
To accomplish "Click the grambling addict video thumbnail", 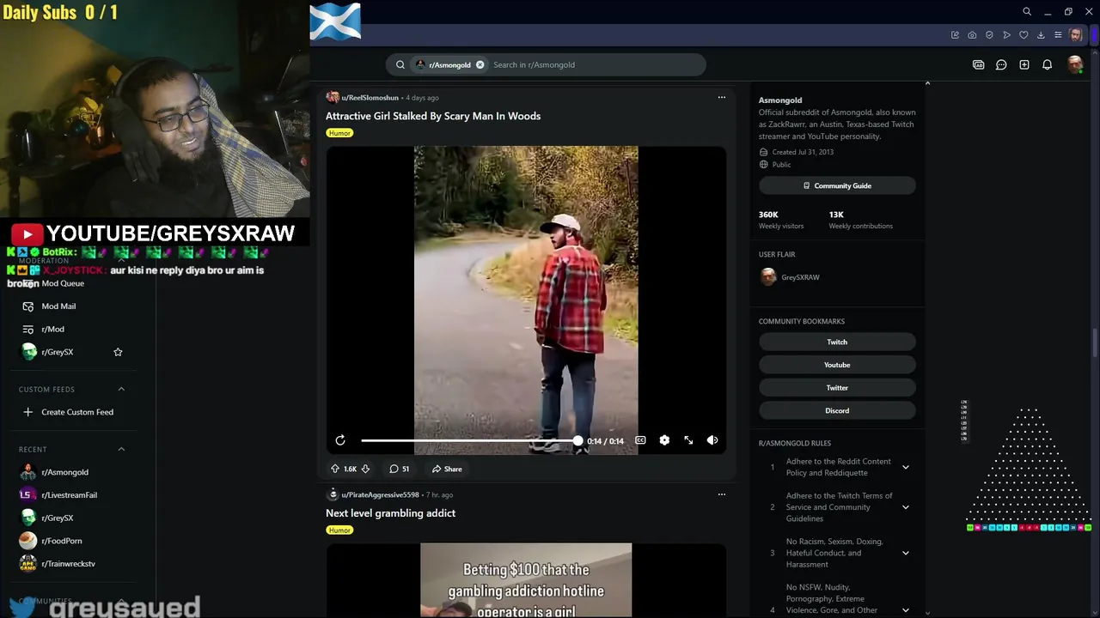I will click(x=526, y=580).
